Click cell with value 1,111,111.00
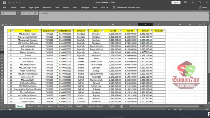210x118 pixels. [x=145, y=55]
